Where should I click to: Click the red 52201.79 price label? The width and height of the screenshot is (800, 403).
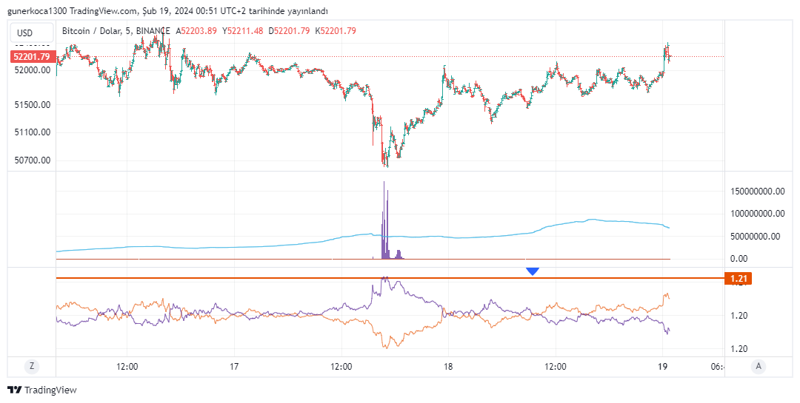32,57
